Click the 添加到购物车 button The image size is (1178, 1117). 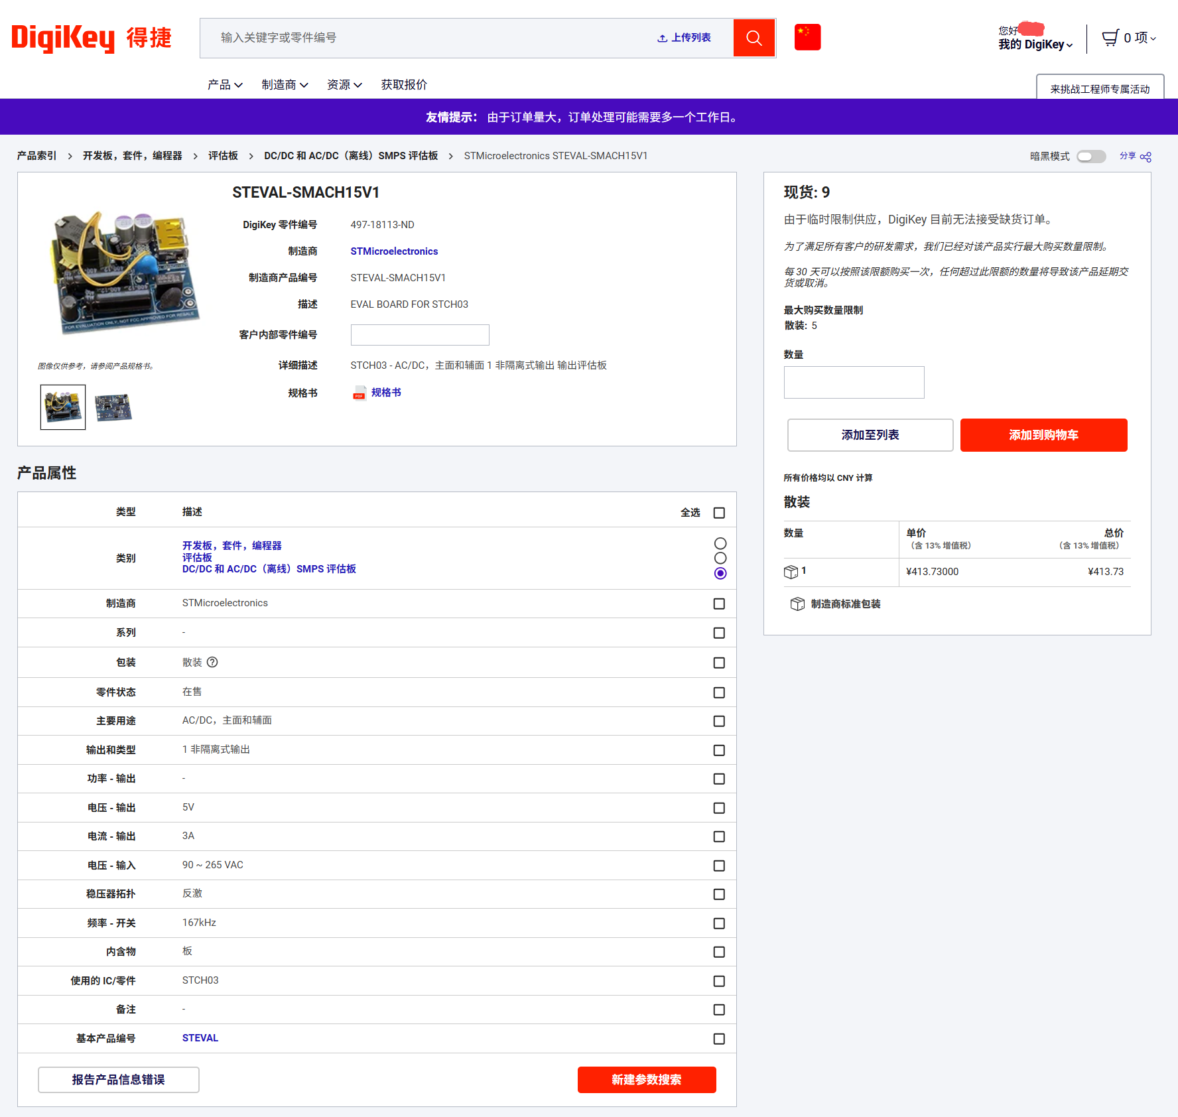pyautogui.click(x=1044, y=435)
